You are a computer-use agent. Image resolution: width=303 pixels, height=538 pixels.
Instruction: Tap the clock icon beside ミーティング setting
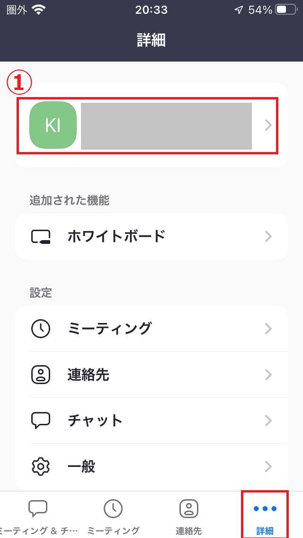coord(41,329)
